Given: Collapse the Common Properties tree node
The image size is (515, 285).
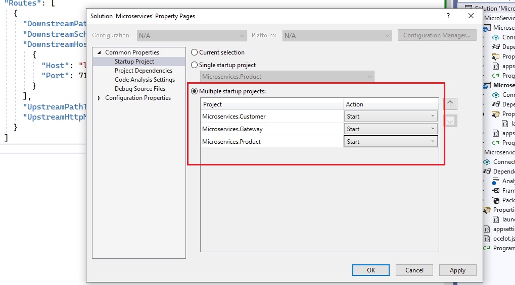Looking at the screenshot, I should (99, 52).
